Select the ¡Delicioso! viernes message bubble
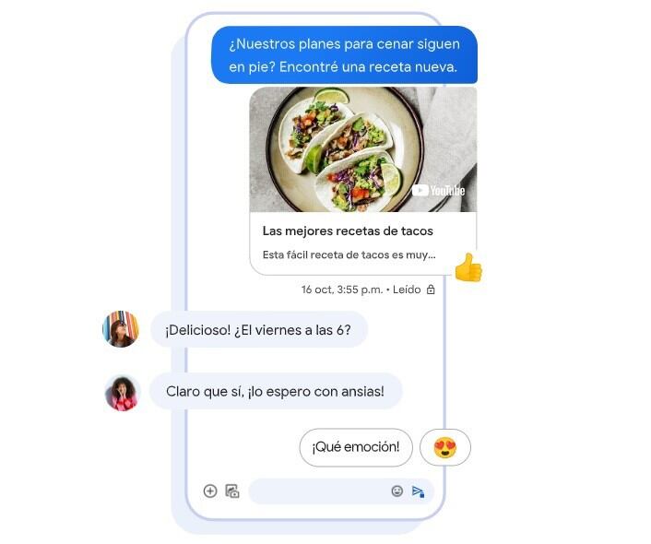This screenshot has height=544, width=651. (259, 330)
